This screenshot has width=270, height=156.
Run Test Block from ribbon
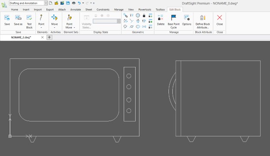(29, 22)
